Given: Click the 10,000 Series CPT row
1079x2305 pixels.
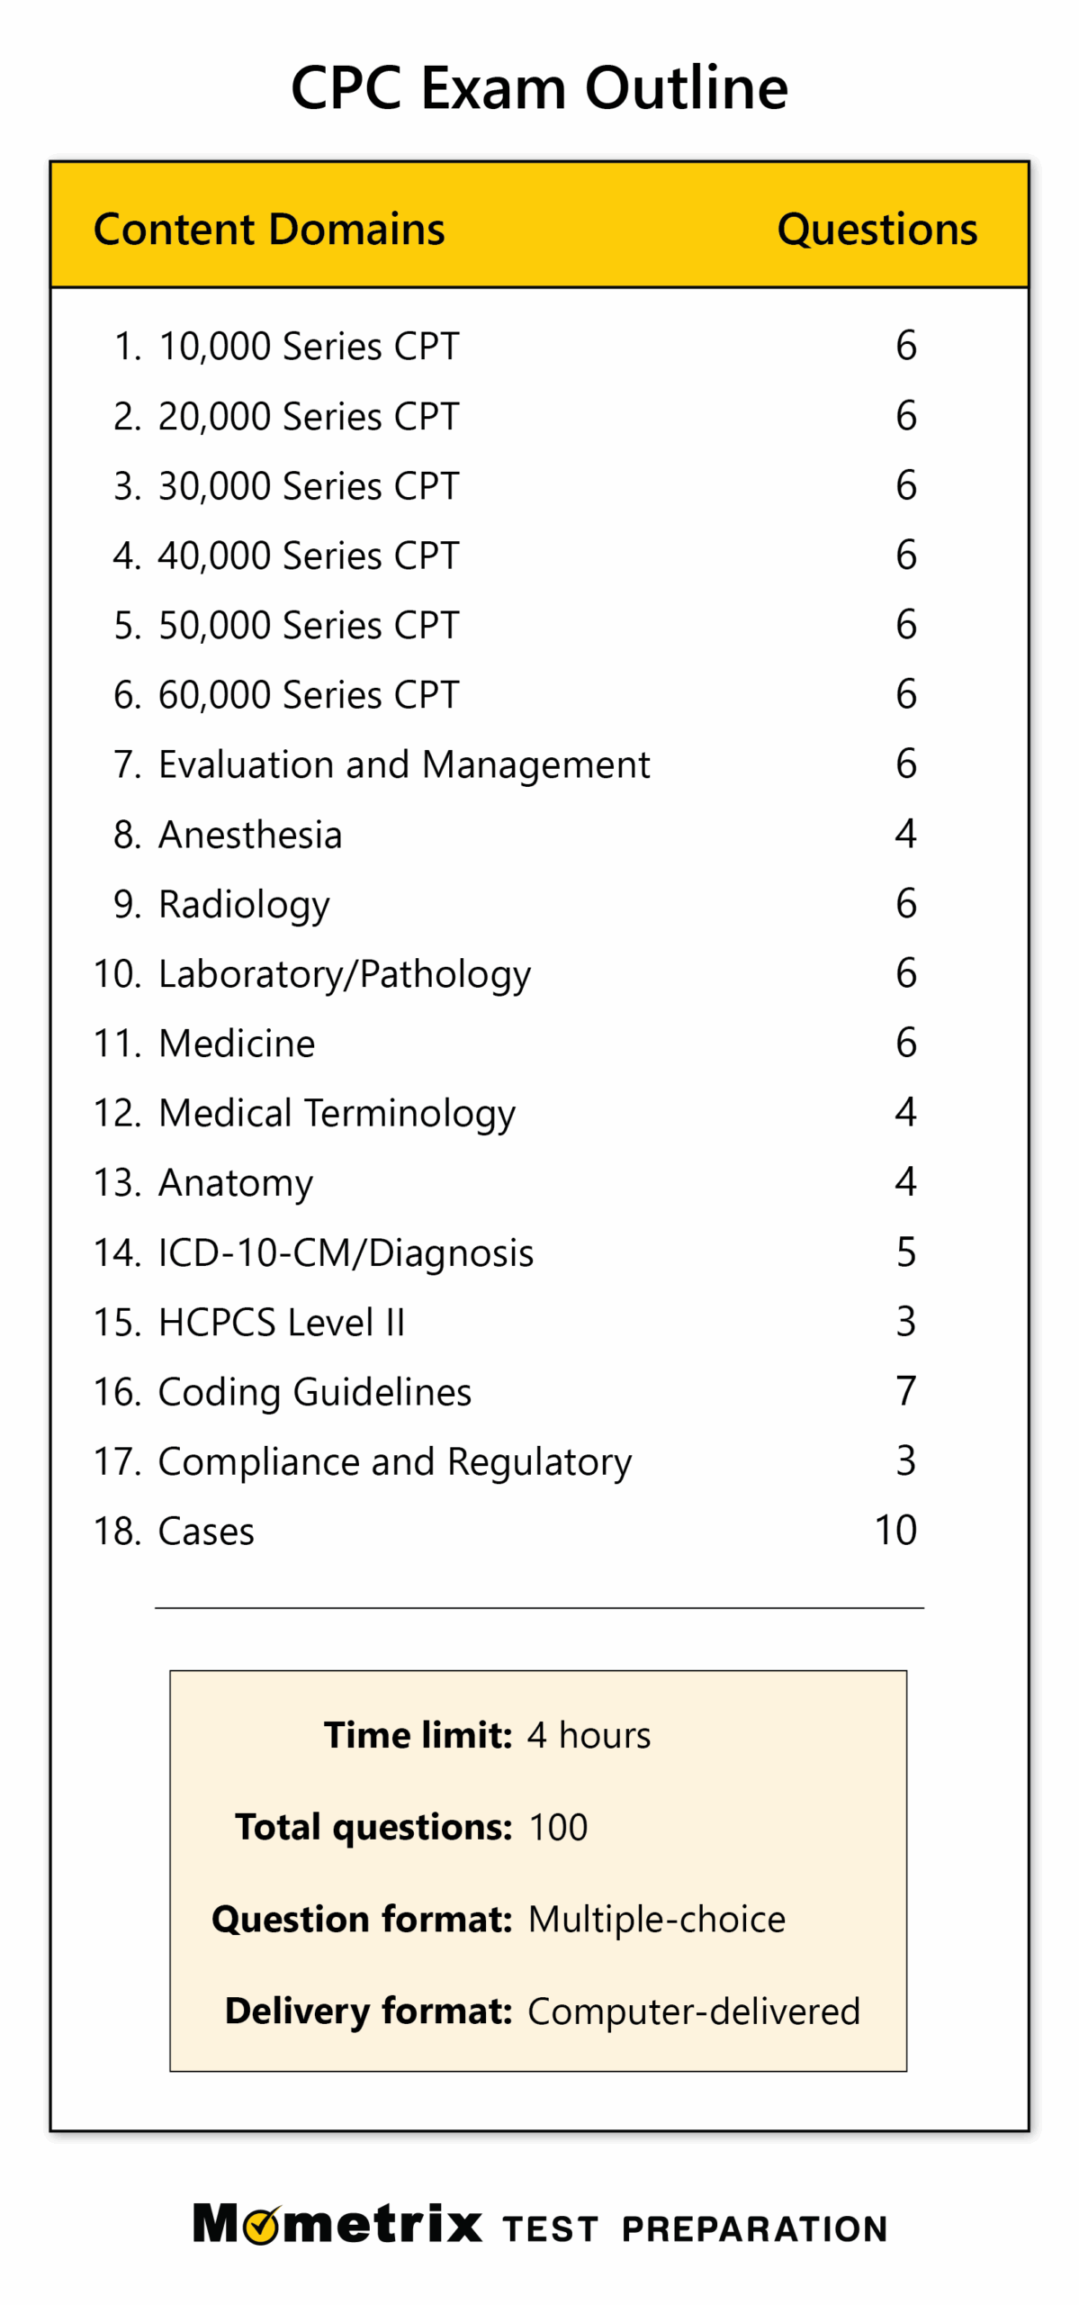Looking at the screenshot, I should click(x=308, y=347).
